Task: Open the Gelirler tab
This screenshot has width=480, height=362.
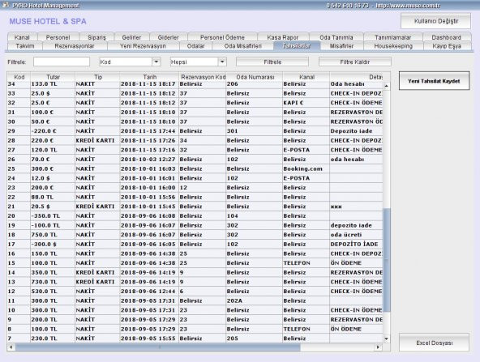Action: [x=131, y=37]
